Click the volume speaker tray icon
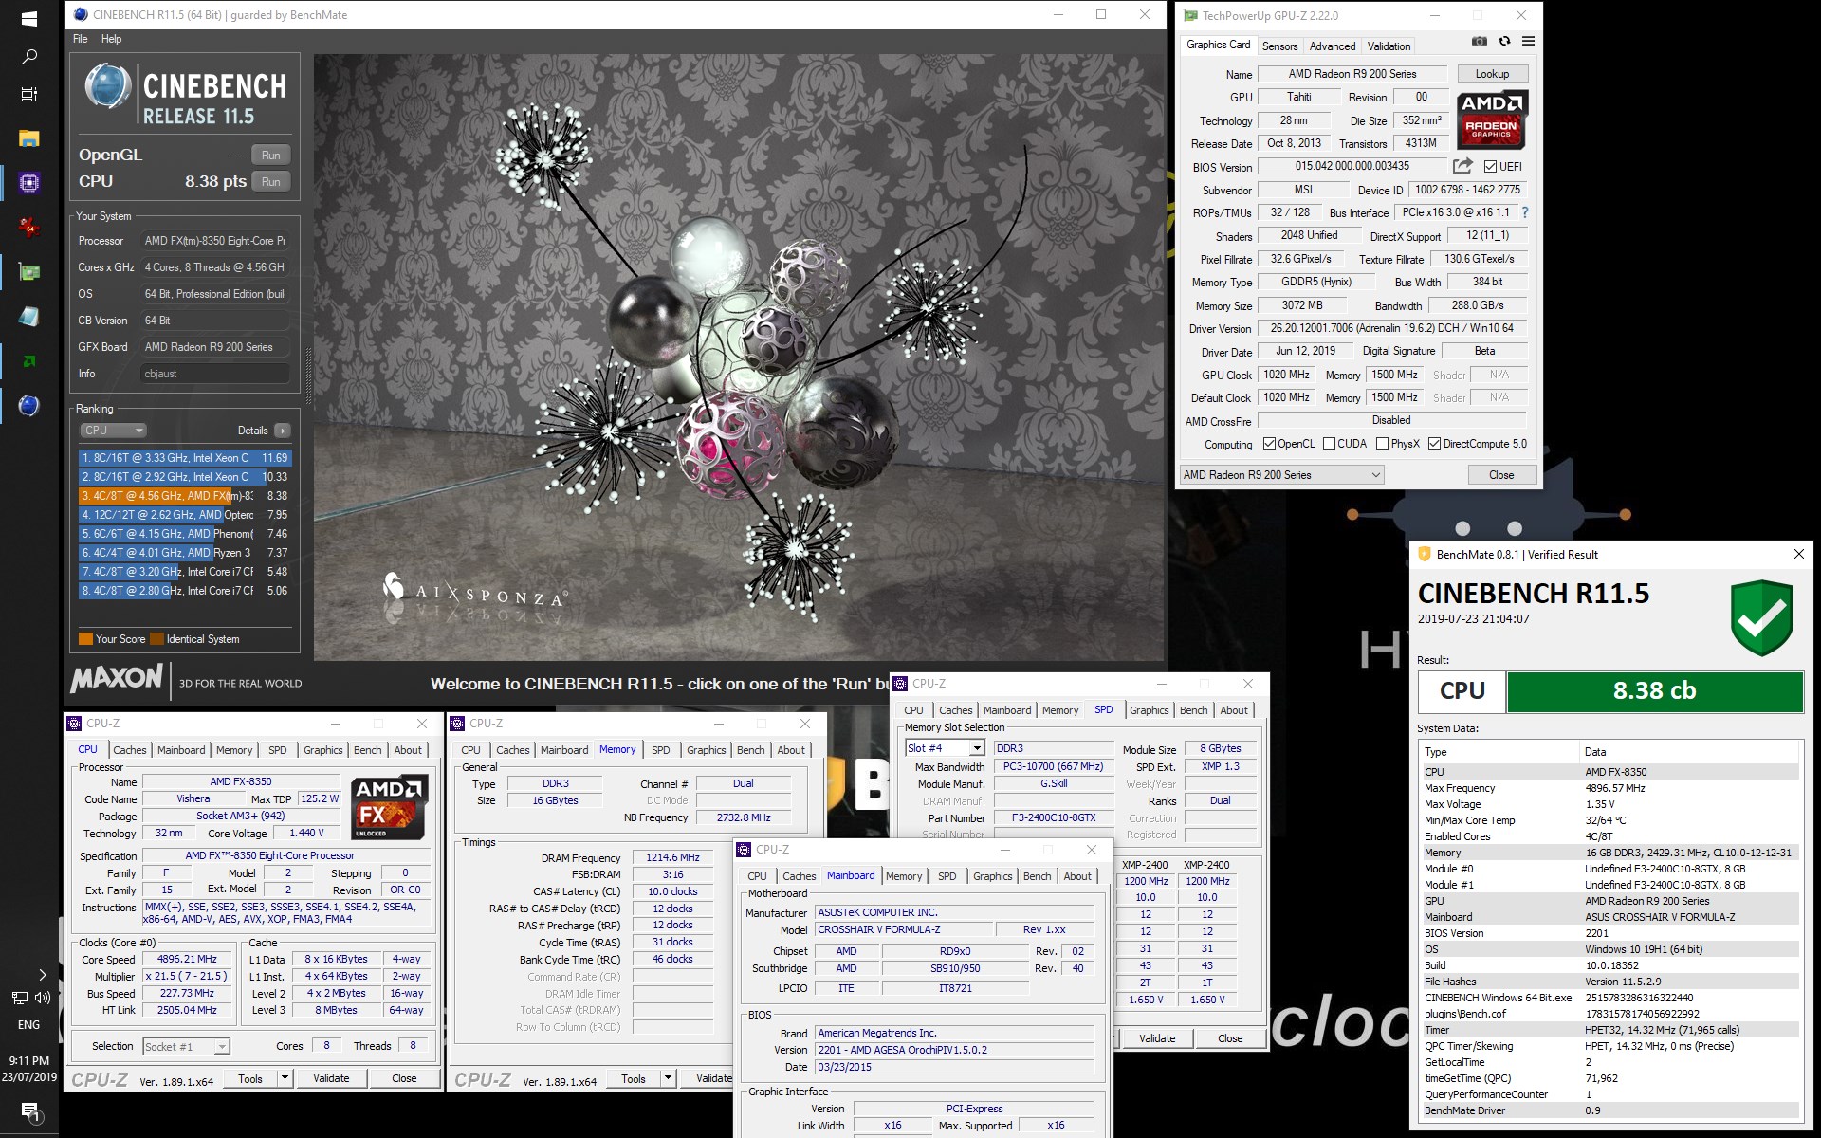 coord(42,998)
